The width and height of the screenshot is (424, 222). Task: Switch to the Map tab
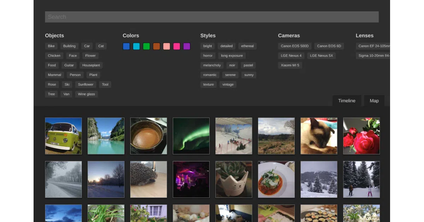pos(374,101)
